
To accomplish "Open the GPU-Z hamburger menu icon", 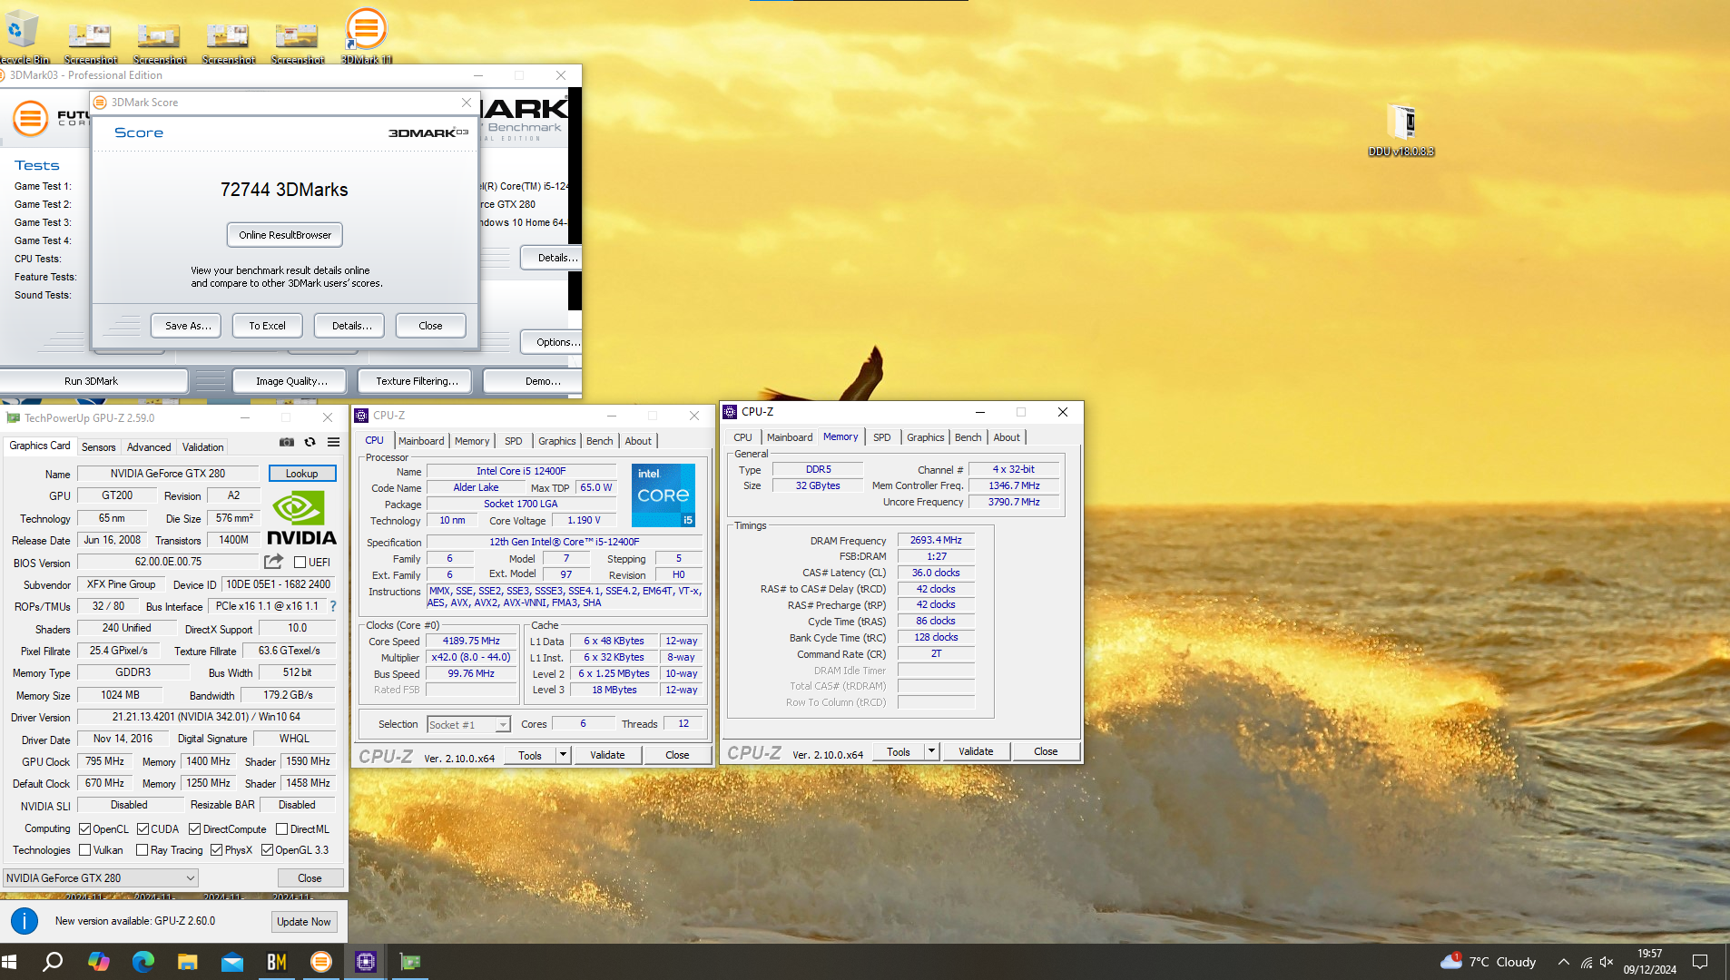I will point(333,442).
